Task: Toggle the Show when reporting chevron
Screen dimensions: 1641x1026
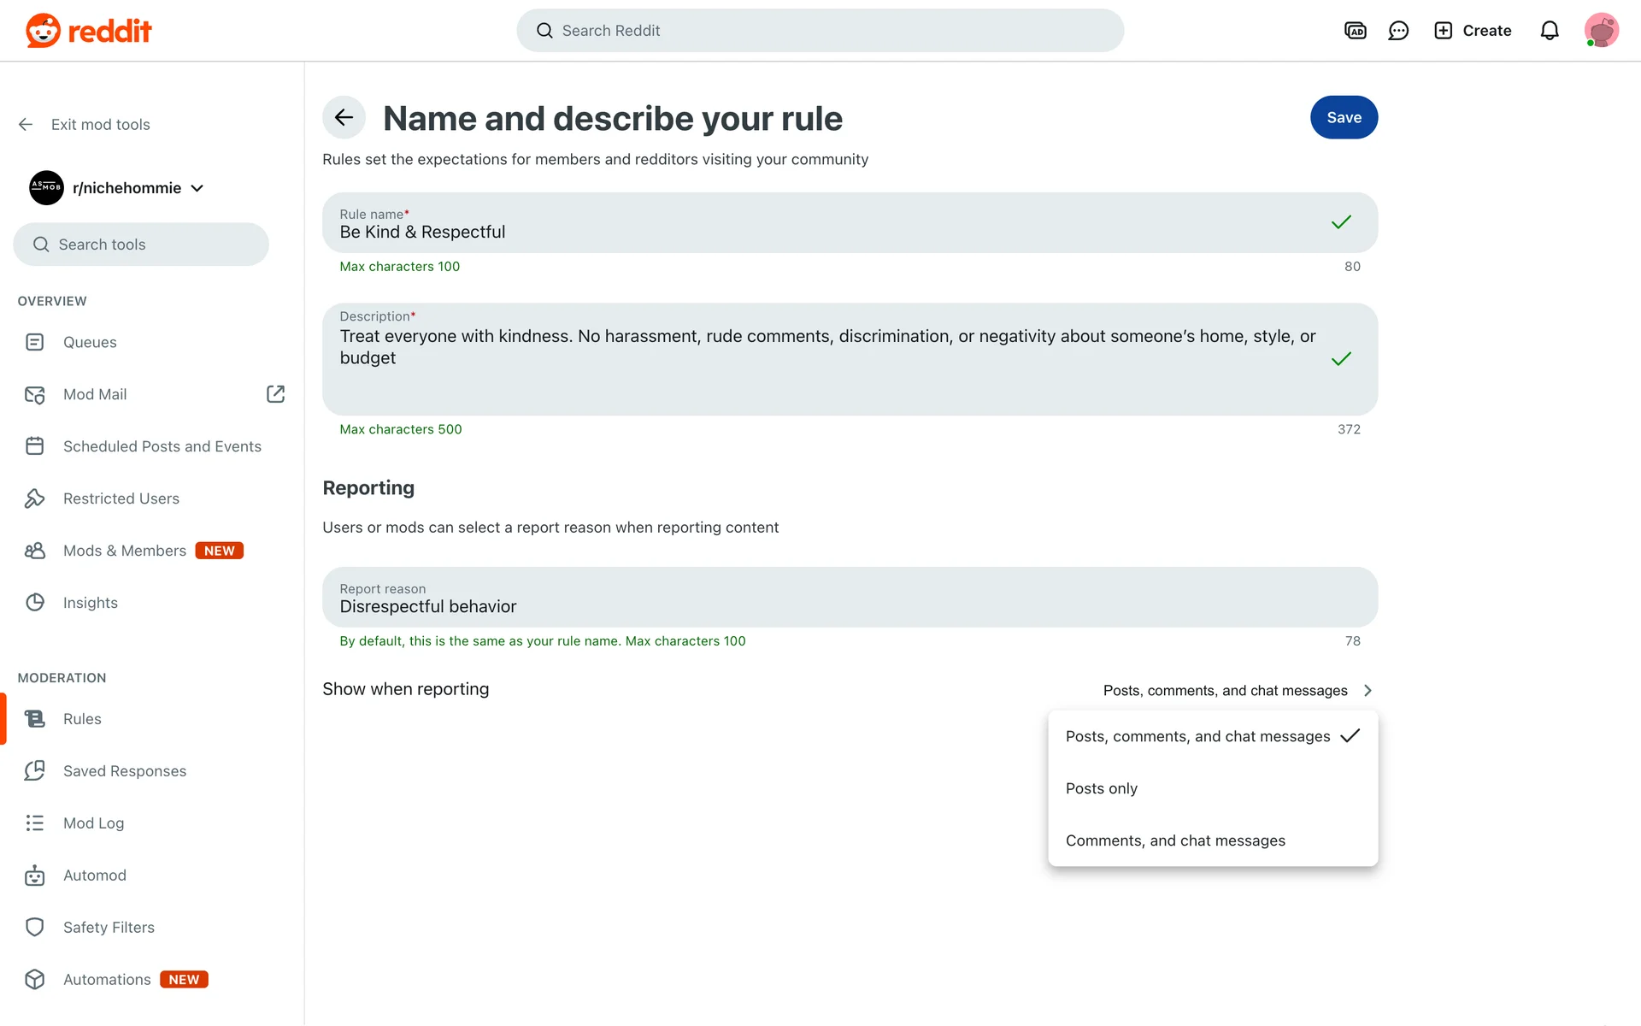Action: 1367,691
